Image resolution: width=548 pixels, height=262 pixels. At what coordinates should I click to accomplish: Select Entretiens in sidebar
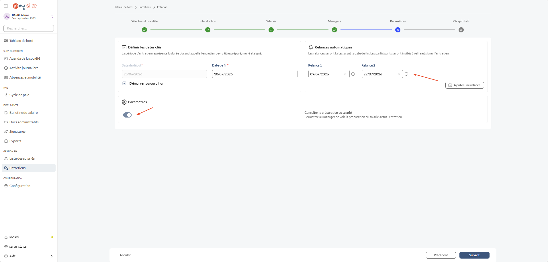click(x=29, y=168)
